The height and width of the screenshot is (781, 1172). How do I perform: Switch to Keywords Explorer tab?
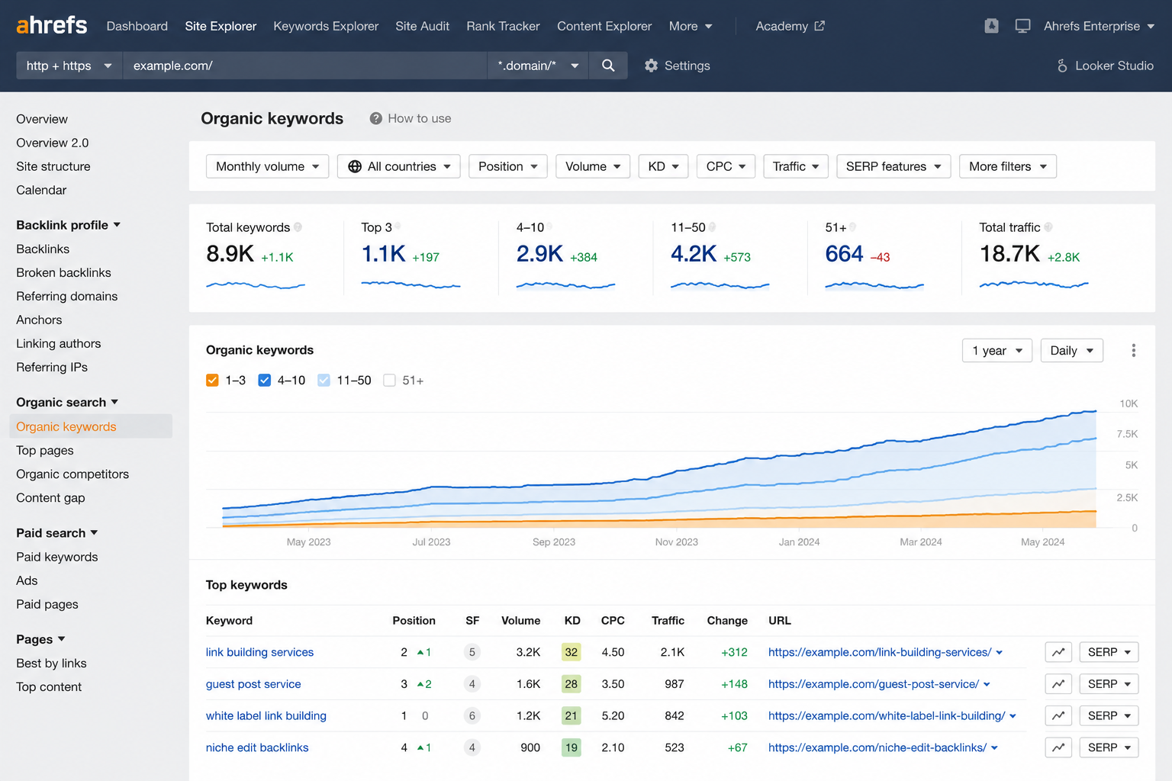[326, 26]
